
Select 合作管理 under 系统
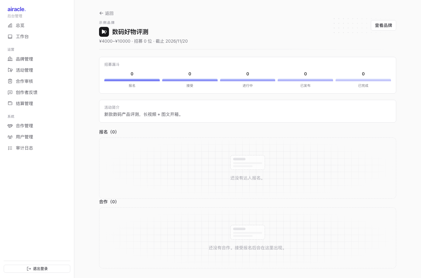pyautogui.click(x=37, y=126)
